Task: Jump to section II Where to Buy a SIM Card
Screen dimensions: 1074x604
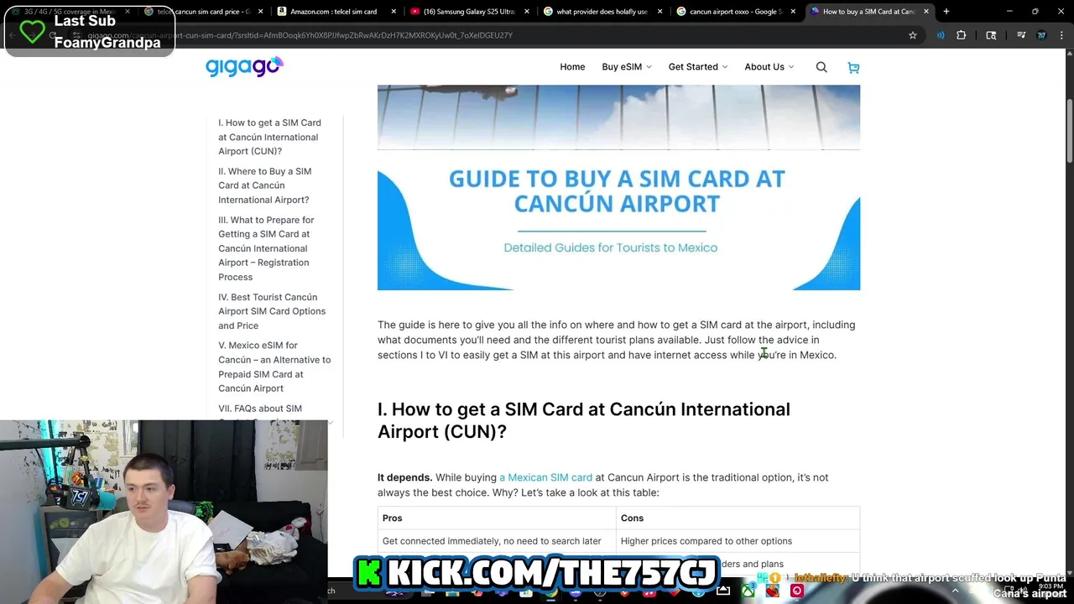Action: pyautogui.click(x=264, y=185)
